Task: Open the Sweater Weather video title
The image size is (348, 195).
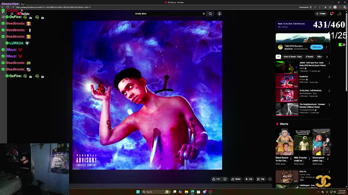Action: click(312, 106)
